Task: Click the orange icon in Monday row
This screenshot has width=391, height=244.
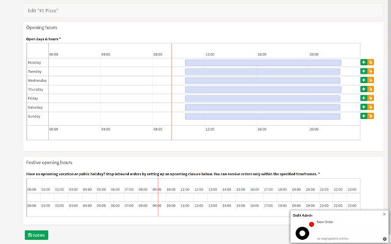Action: (370, 62)
